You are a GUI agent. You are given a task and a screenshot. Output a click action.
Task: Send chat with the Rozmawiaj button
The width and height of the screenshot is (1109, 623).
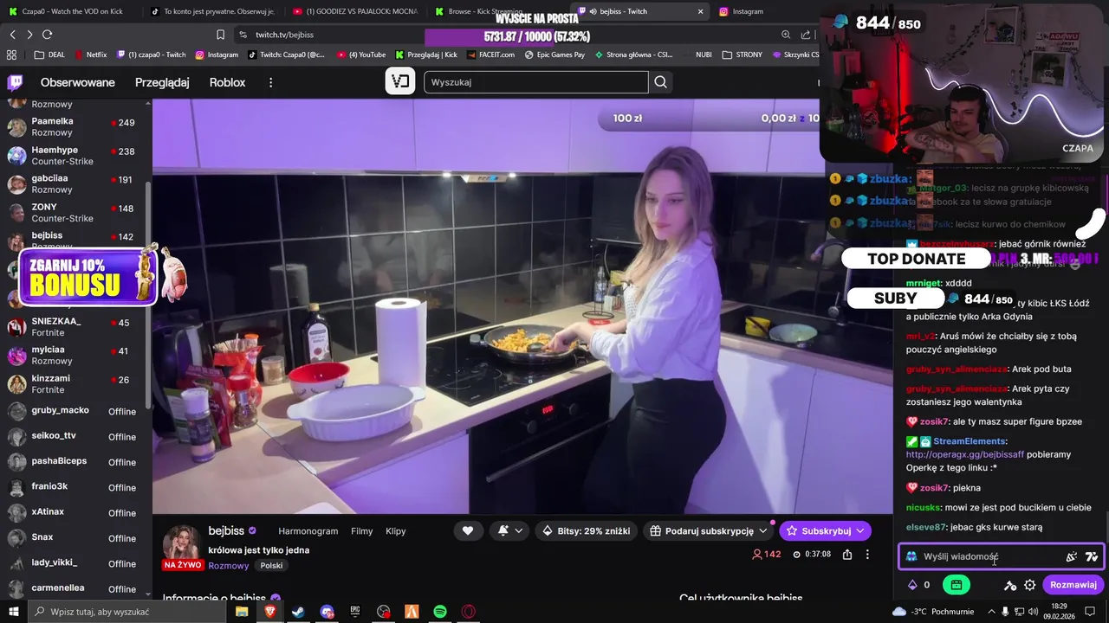point(1073,585)
